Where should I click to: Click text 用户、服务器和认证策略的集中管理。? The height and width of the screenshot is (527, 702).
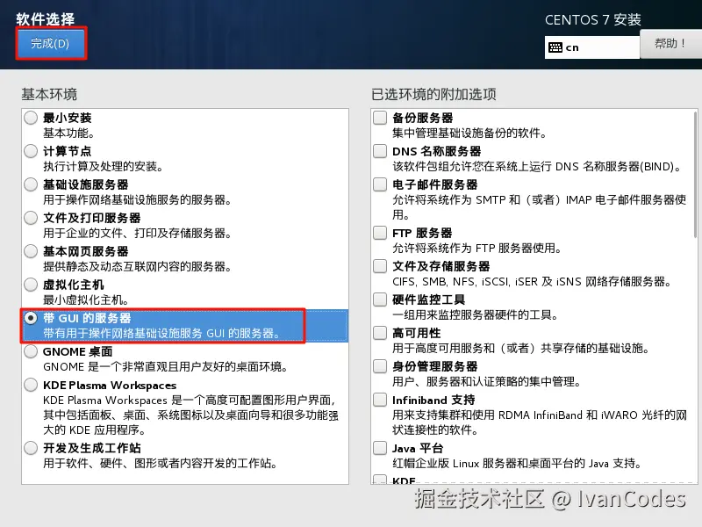(x=487, y=382)
